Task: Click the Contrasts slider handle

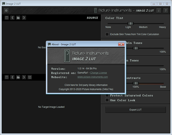Action: (x=136, y=83)
